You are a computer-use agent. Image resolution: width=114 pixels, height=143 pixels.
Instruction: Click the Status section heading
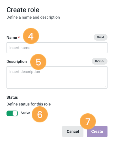[x=12, y=97]
